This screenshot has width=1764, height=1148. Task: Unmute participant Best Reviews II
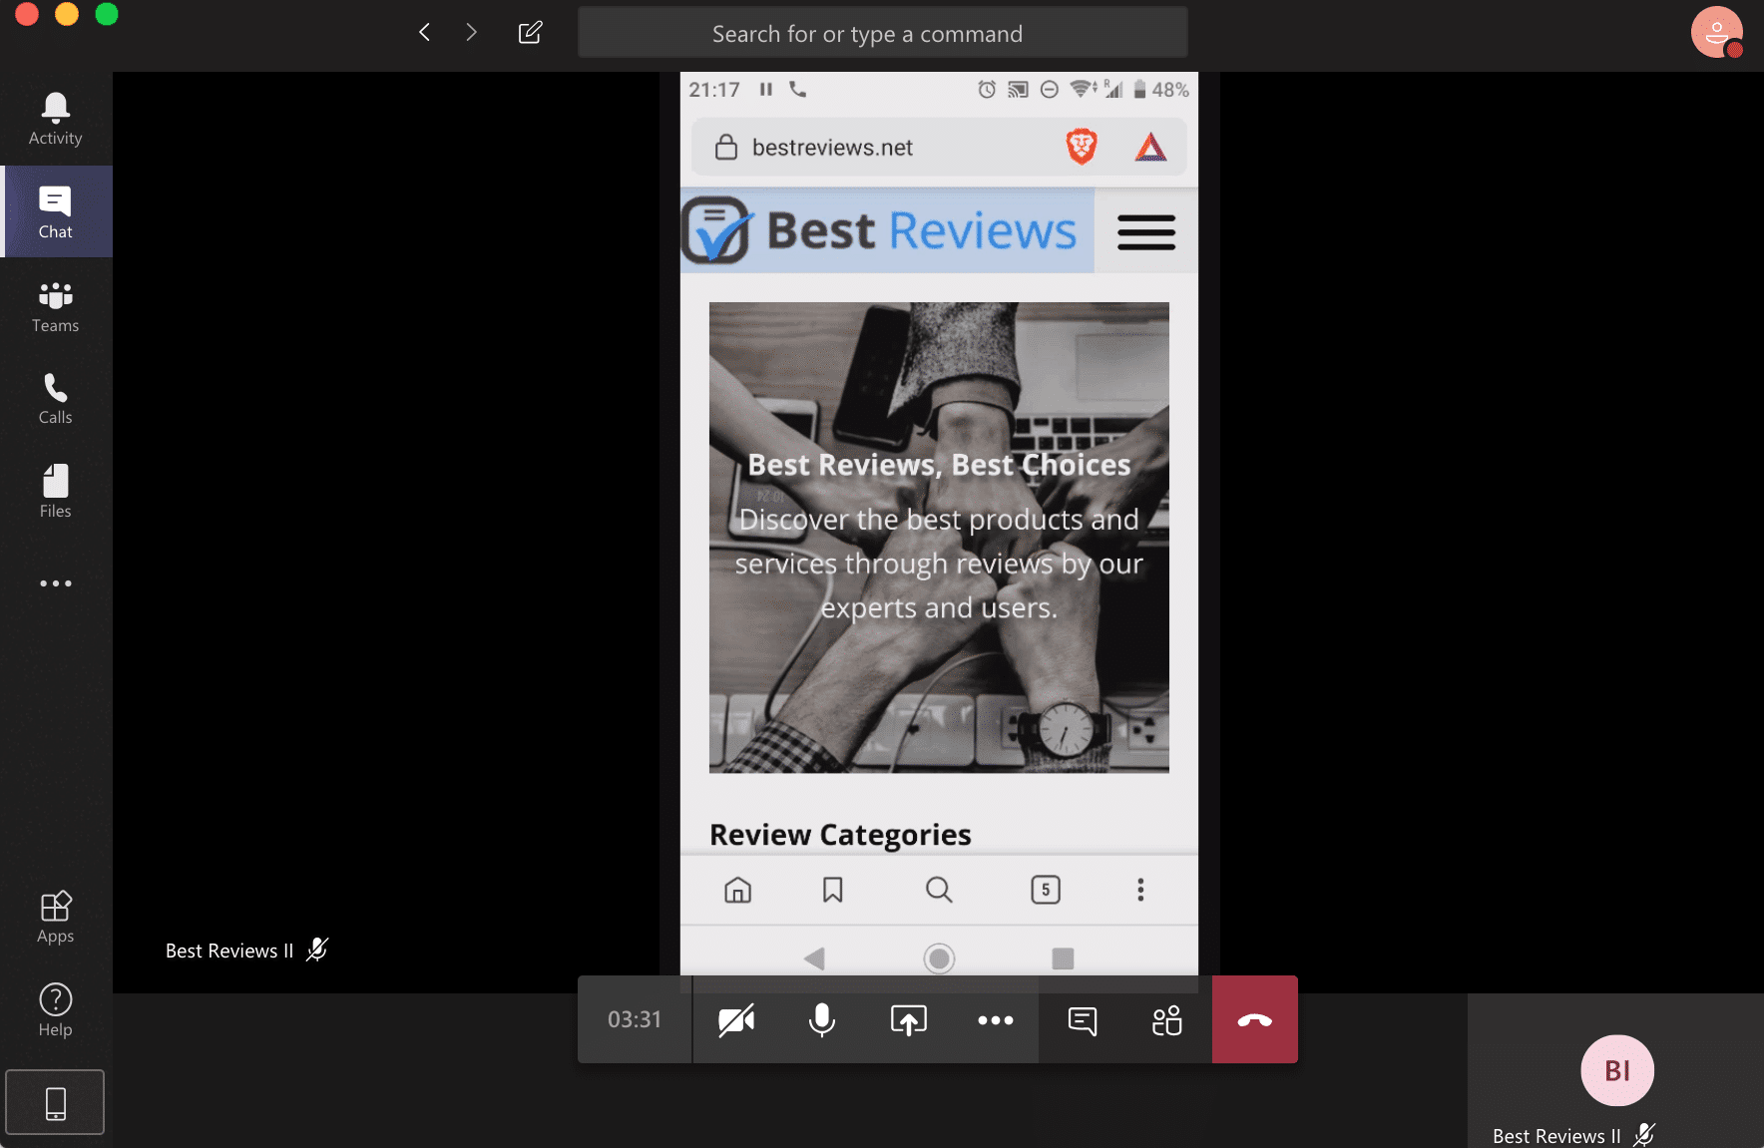coord(1644,1134)
